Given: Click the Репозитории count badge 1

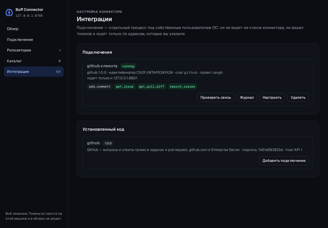Looking at the screenshot, I should [60, 50].
